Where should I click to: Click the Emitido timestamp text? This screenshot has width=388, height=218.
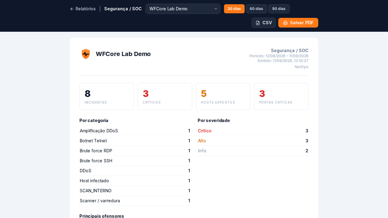click(283, 61)
